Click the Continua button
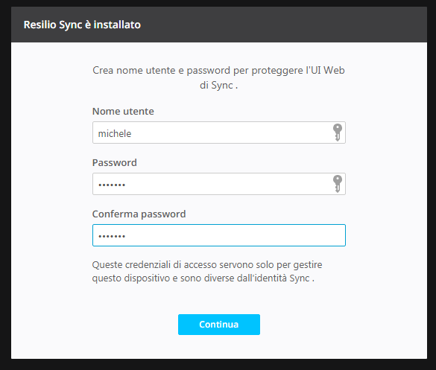The image size is (436, 370). pyautogui.click(x=219, y=325)
